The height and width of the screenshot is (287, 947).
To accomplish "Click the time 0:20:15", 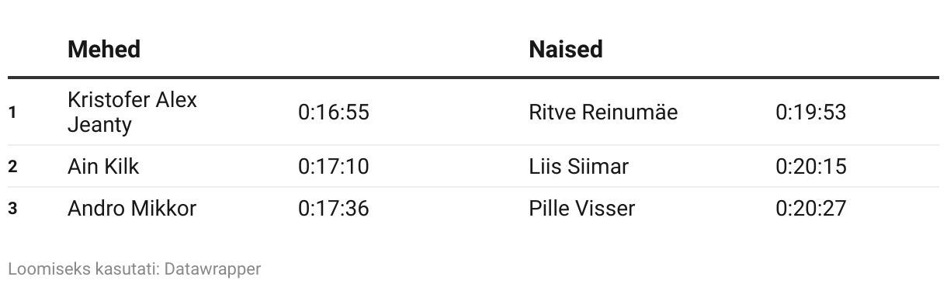I will click(810, 167).
